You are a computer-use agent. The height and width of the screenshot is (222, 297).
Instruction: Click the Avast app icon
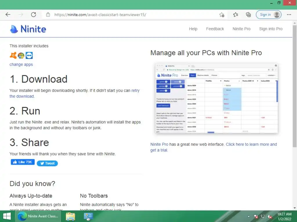point(13,55)
